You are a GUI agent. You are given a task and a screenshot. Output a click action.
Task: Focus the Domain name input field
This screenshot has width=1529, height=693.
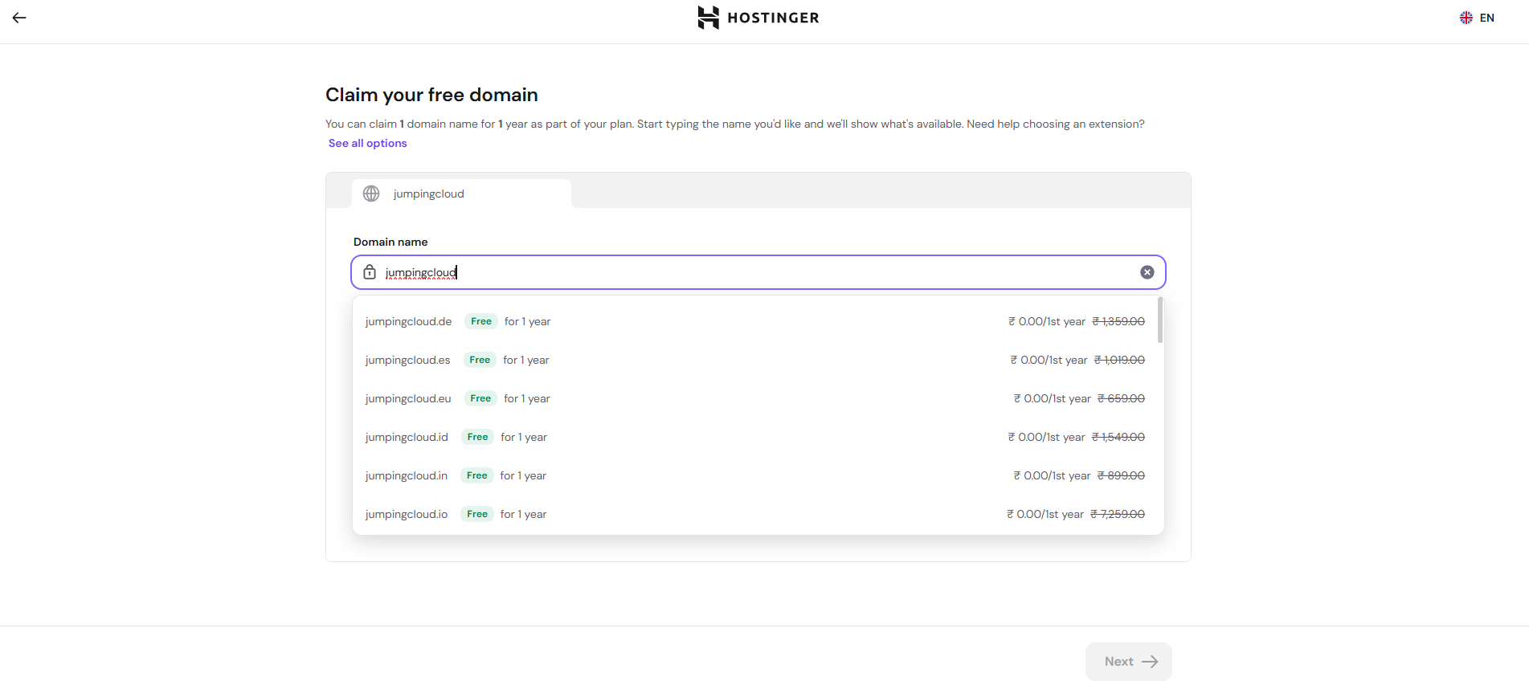(758, 272)
